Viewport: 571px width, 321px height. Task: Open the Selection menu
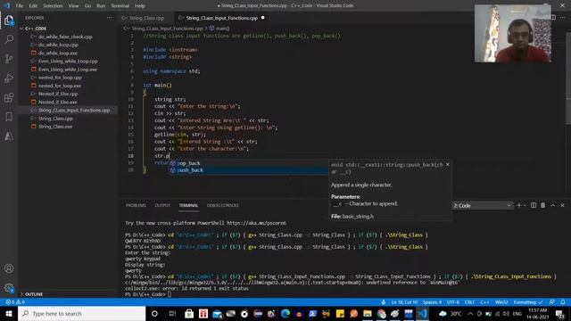coord(53,5)
